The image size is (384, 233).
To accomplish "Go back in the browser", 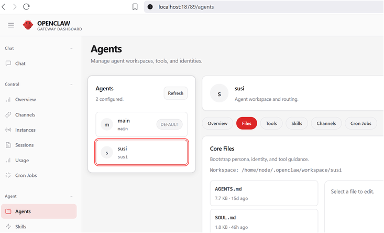I will point(4,7).
